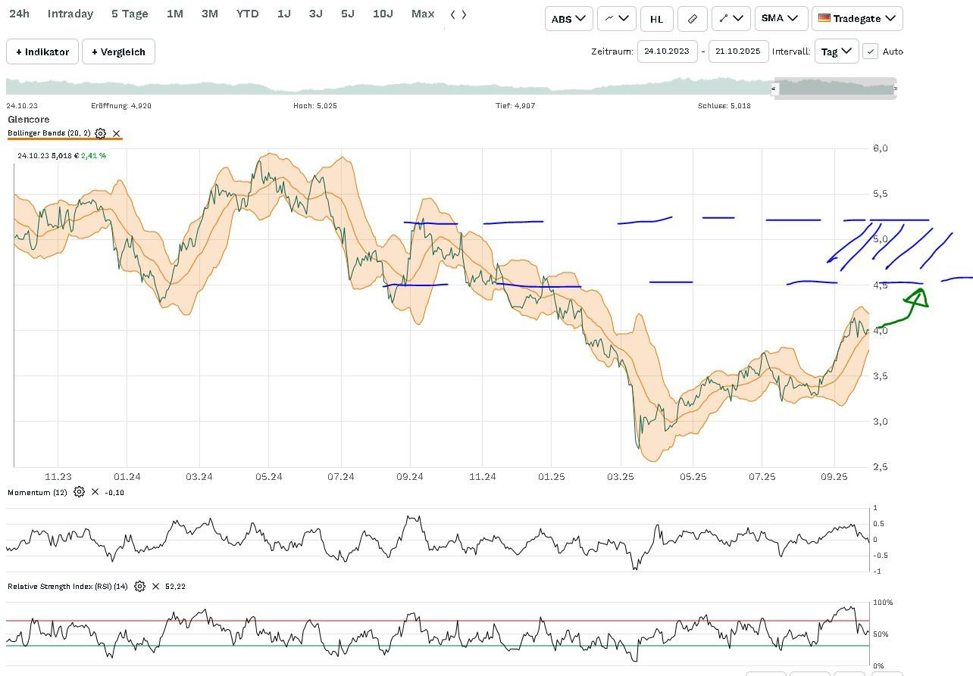Click the overview range slider handle

point(774,89)
